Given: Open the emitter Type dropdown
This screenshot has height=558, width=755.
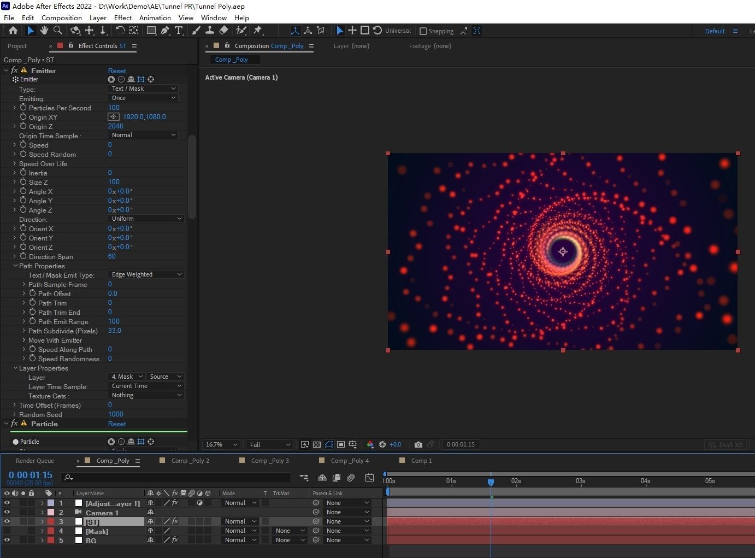Looking at the screenshot, I should [144, 89].
